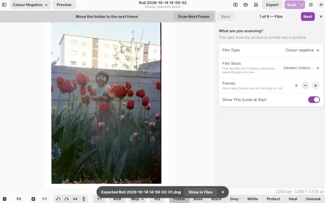Rotate the image counter-clockwise
Image resolution: width=325 pixels, height=203 pixels.
click(x=58, y=199)
